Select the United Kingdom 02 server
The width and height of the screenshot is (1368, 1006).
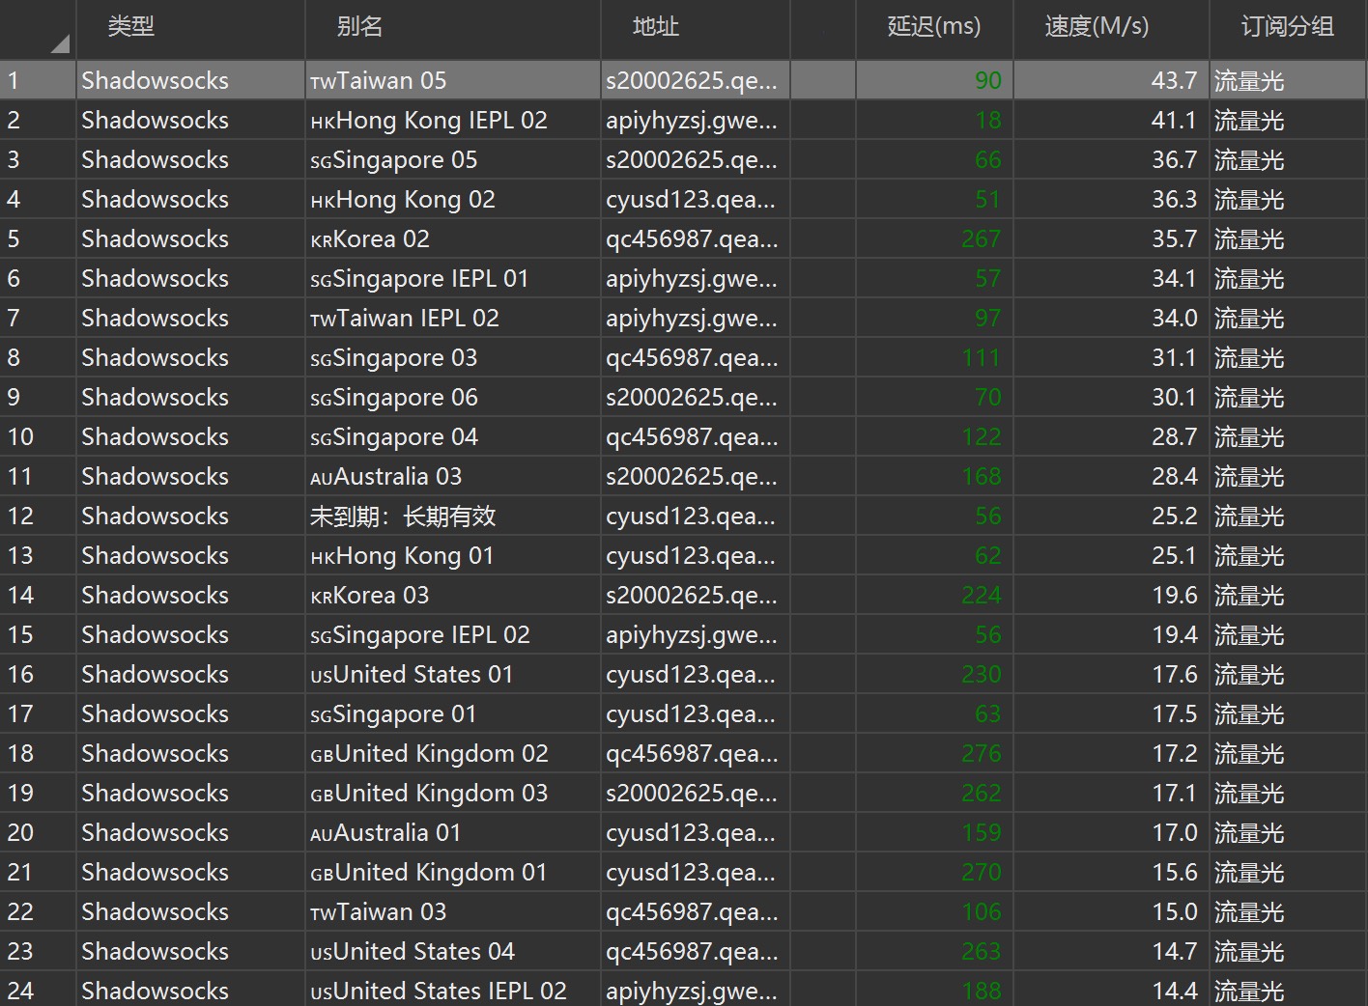tap(429, 754)
